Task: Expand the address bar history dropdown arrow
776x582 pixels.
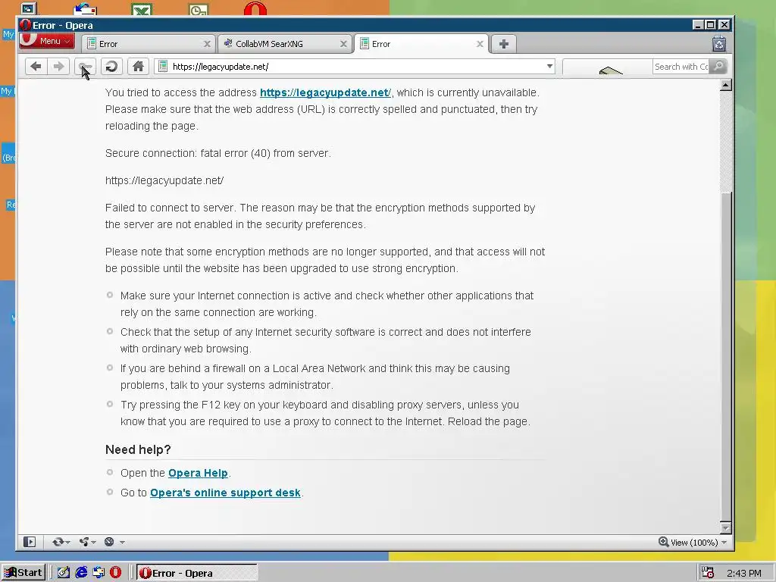Action: pos(549,67)
